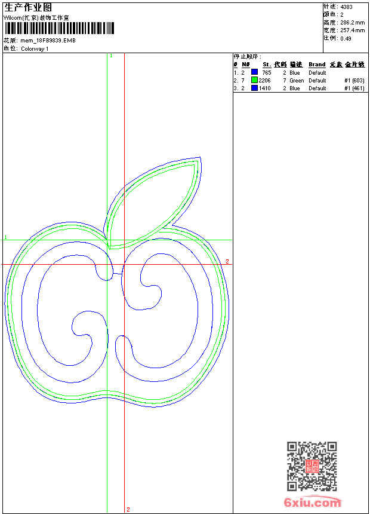
Task: Click the #1 (603) entry in Green row
Action: pyautogui.click(x=354, y=80)
